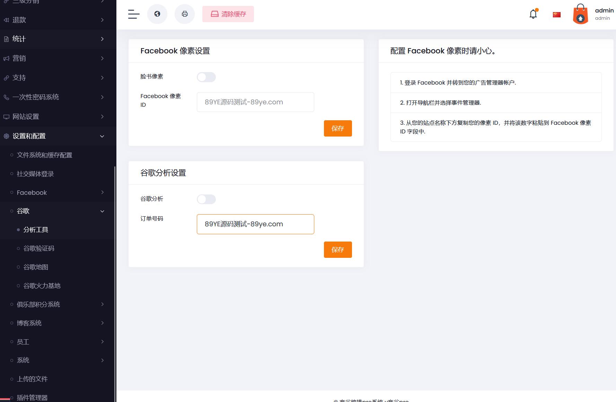Save Google analytics settings with 保存

pyautogui.click(x=338, y=250)
